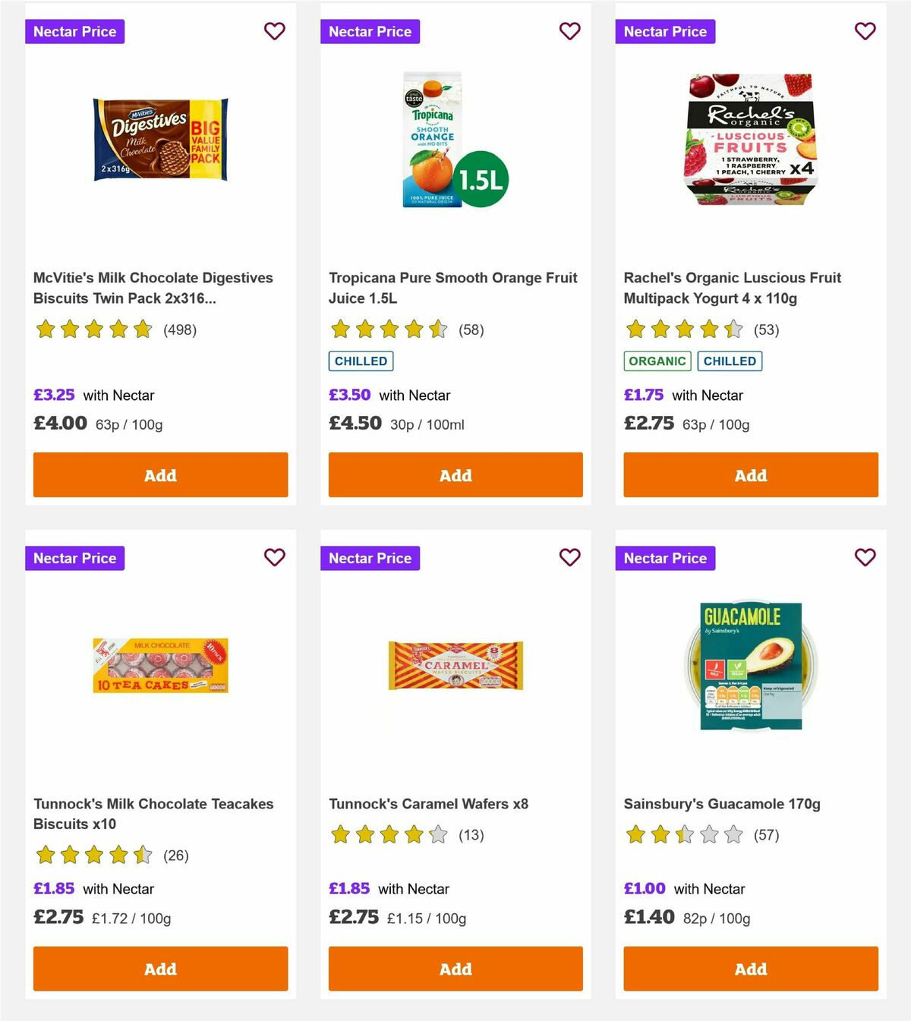Click the Nectar Price badge on McVitie's Digestives
The height and width of the screenshot is (1021, 911).
(x=74, y=31)
